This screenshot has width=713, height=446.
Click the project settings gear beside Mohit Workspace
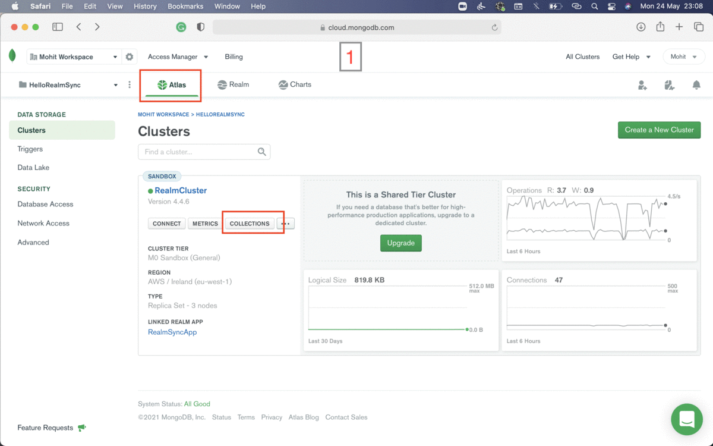[x=130, y=56]
